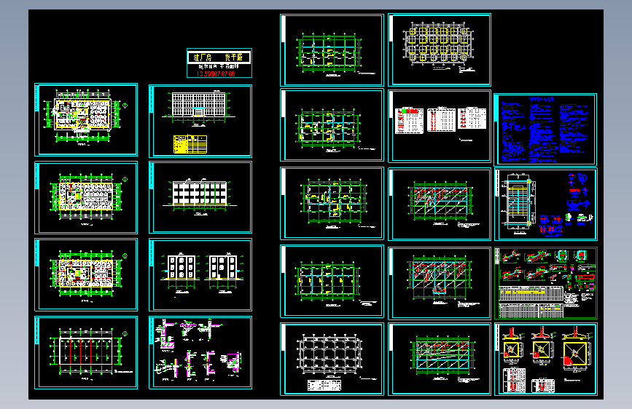The width and height of the screenshot is (632, 409).
Task: Select the right side elevation drawing
Action: pyautogui.click(x=223, y=267)
